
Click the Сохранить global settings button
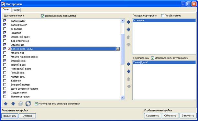click(x=152, y=115)
